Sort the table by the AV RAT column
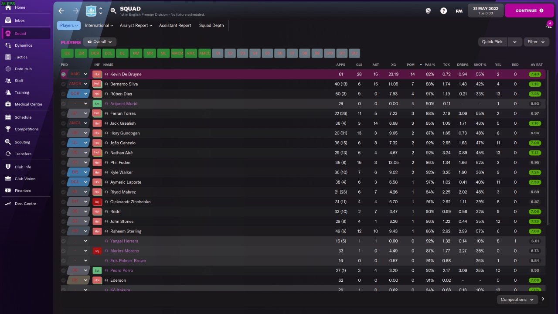Image resolution: width=558 pixels, height=314 pixels. tap(537, 65)
